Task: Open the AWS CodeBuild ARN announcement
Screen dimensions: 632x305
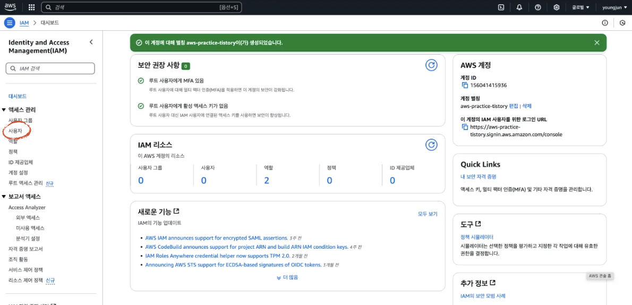Action: coord(246,247)
